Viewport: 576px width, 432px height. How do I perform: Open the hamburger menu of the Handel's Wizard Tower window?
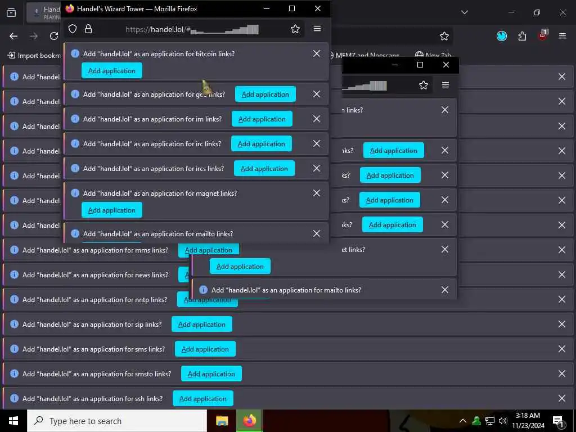[x=317, y=29]
